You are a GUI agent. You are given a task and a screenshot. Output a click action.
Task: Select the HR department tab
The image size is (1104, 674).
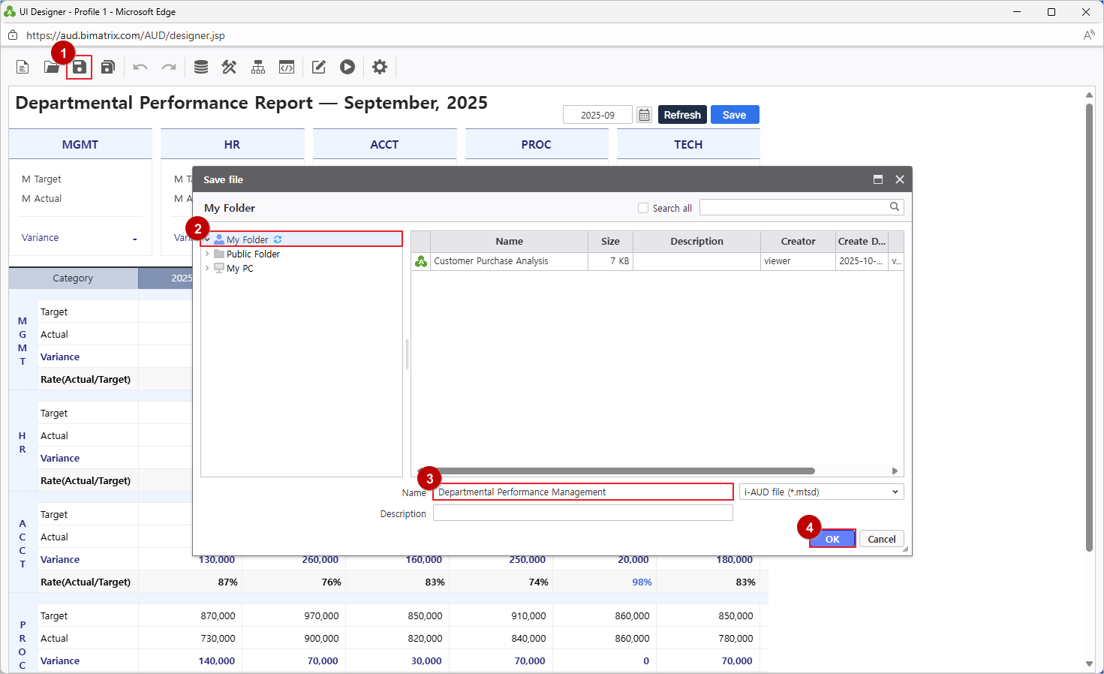pyautogui.click(x=232, y=144)
